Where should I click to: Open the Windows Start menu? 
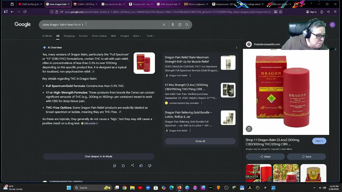coord(69,188)
